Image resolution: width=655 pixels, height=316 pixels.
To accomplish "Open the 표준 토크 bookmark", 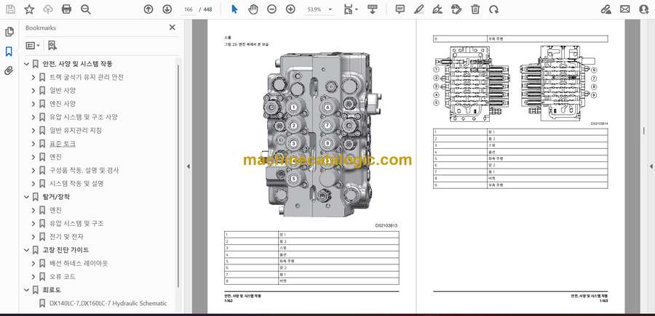I will tap(63, 144).
